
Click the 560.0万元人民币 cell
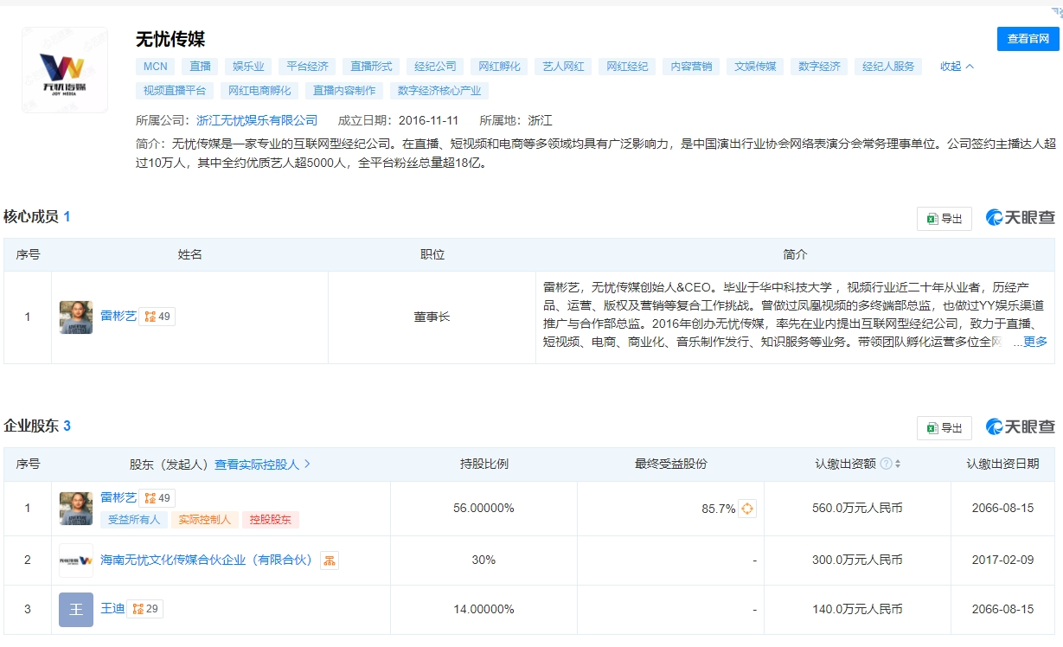[857, 509]
